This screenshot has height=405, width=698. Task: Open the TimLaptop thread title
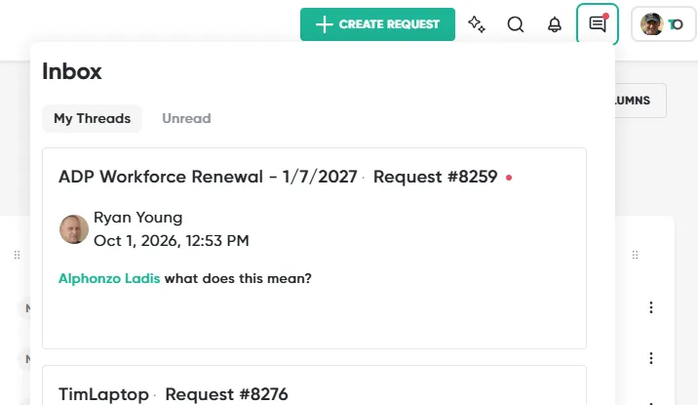click(x=103, y=394)
